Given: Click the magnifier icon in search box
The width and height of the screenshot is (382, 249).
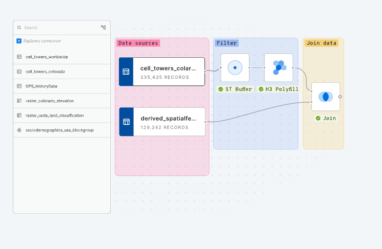Looking at the screenshot, I should [19, 28].
